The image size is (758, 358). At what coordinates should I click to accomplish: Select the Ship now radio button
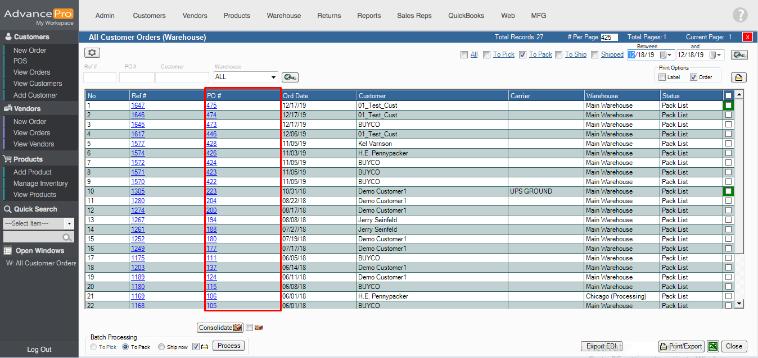pyautogui.click(x=161, y=347)
